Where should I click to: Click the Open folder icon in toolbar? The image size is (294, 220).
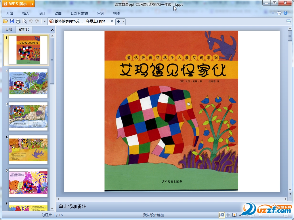(5, 21)
